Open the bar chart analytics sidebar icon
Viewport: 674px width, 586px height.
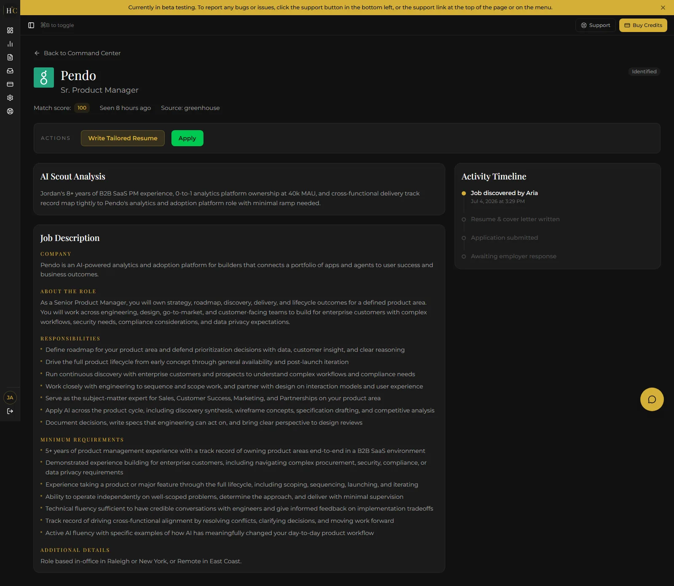click(x=10, y=44)
